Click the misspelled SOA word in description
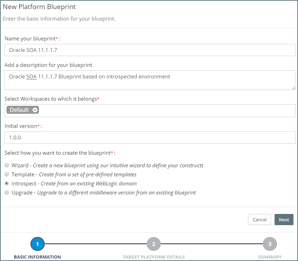 pos(31,77)
